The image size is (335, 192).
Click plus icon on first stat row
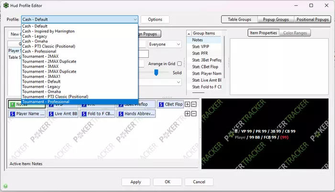point(188,104)
